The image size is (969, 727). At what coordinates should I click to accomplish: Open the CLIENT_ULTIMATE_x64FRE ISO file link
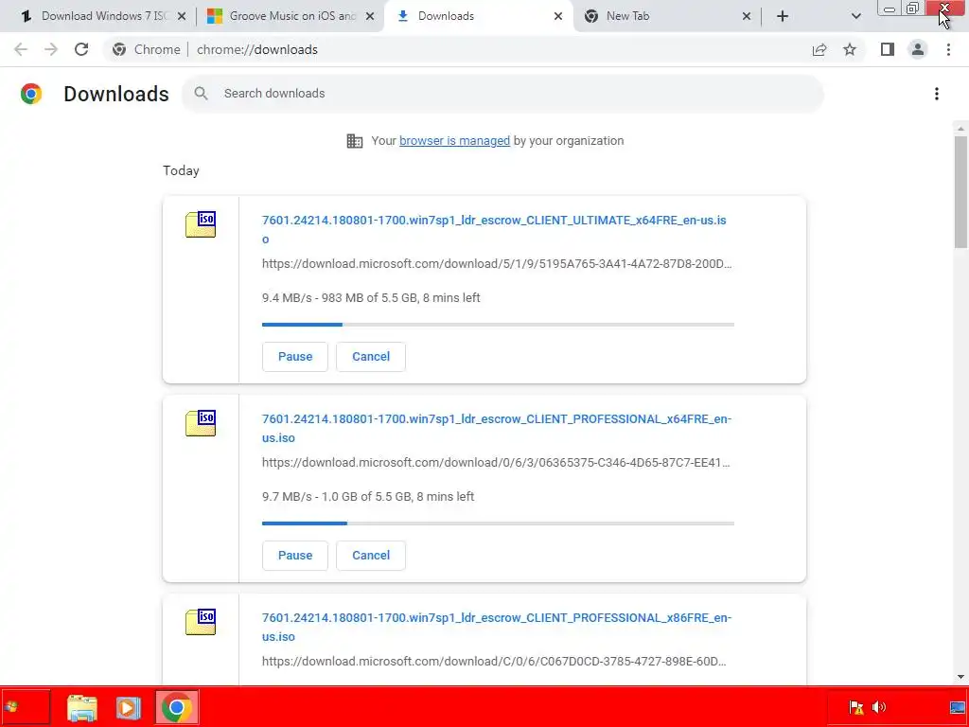coord(494,229)
